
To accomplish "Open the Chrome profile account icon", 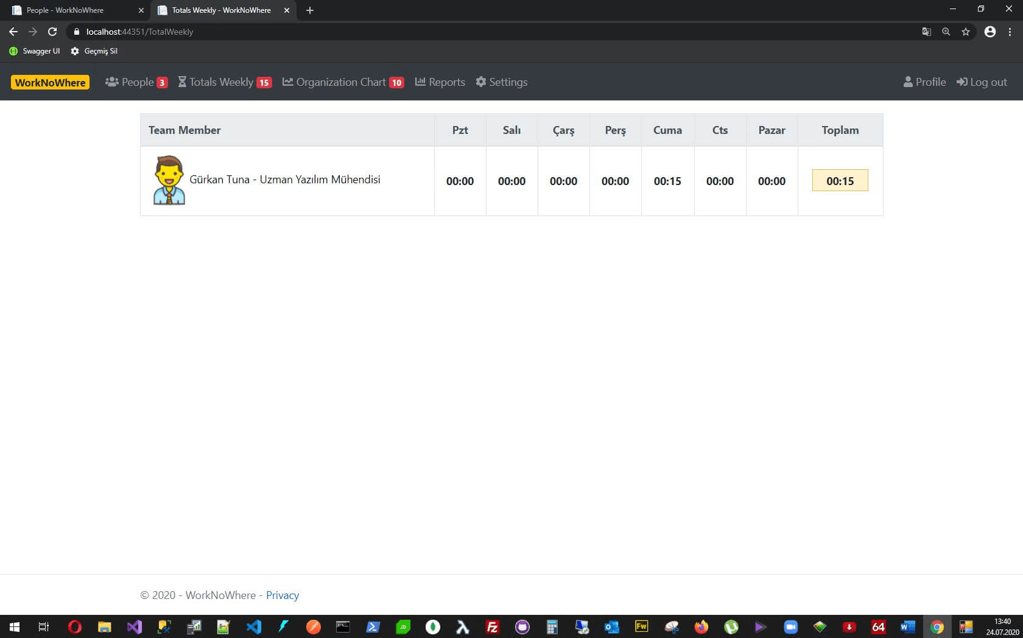I will pos(990,32).
